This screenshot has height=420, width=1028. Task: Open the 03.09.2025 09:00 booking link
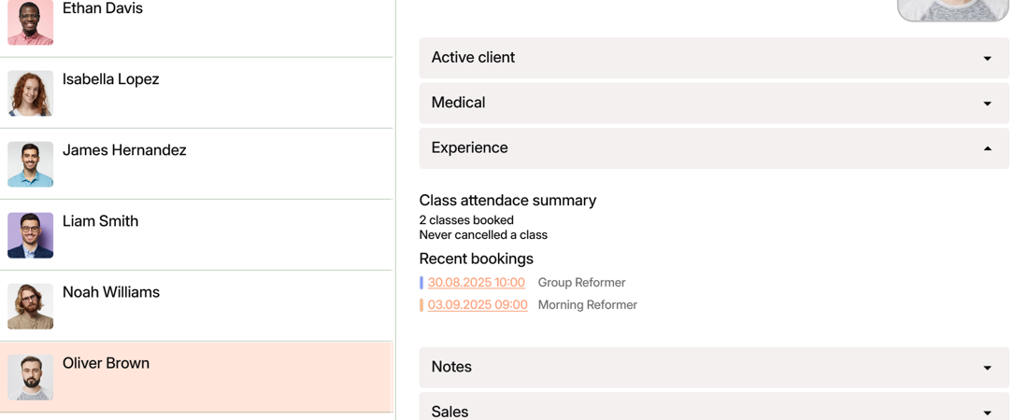[x=478, y=304]
